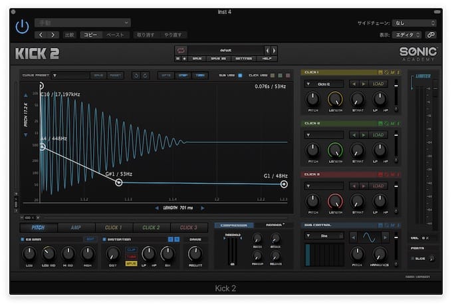Open the 表示 エディタ dropdown
The image size is (452, 306).
click(x=407, y=35)
